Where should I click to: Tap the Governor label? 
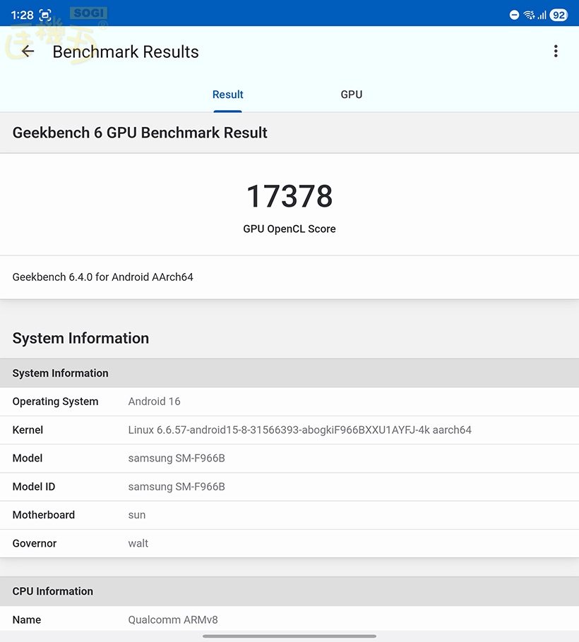[35, 543]
